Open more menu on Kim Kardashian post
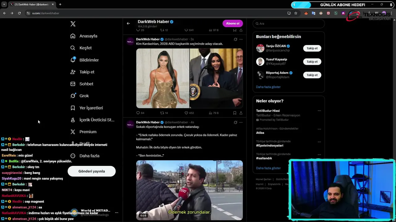This screenshot has width=396, height=222. pos(241,39)
